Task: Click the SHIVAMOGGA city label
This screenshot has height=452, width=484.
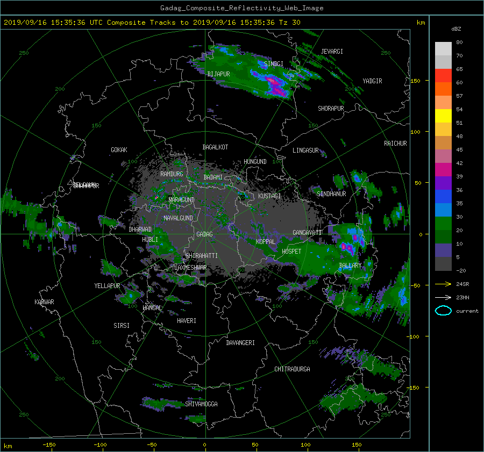Action: pos(201,404)
